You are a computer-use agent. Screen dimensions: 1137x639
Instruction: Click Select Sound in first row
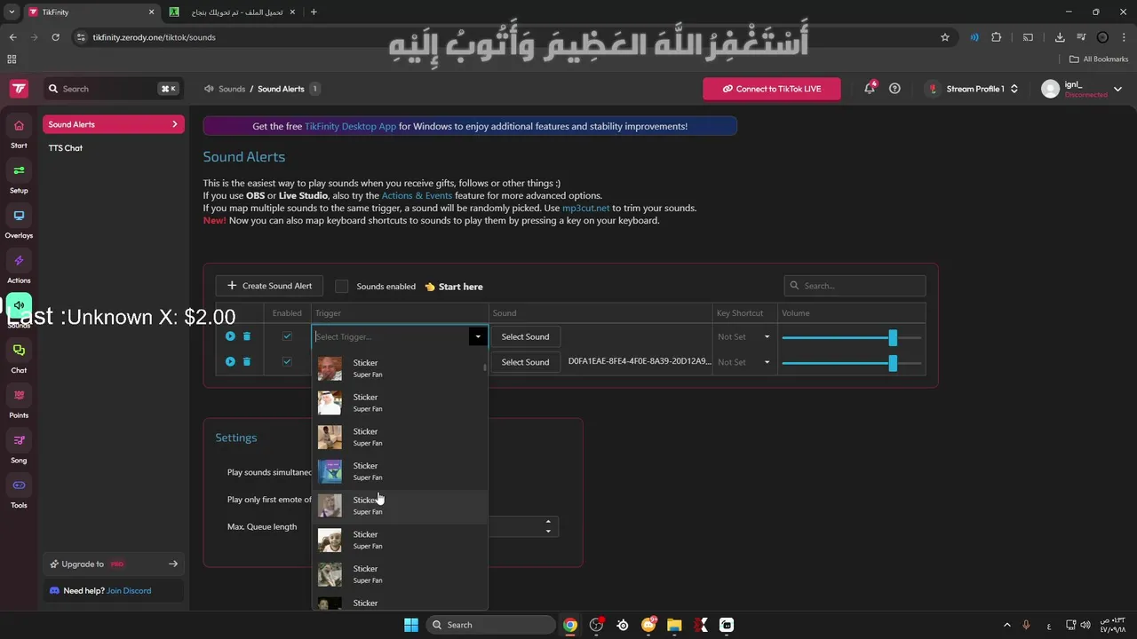(525, 336)
